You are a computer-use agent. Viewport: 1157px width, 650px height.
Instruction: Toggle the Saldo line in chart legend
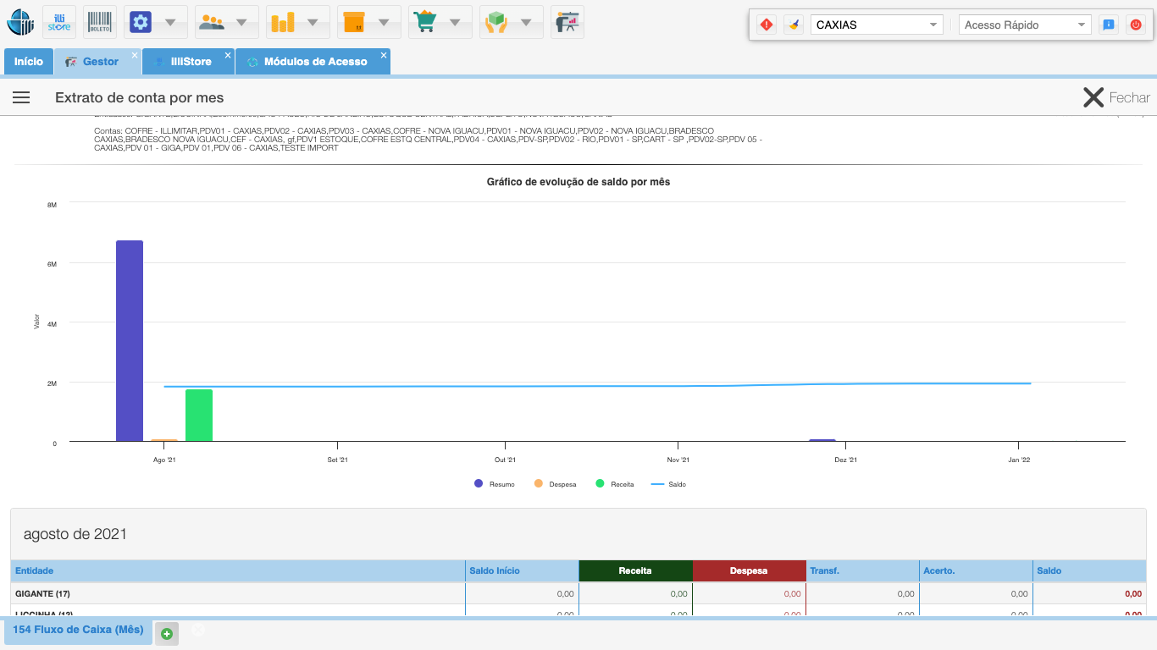668,484
